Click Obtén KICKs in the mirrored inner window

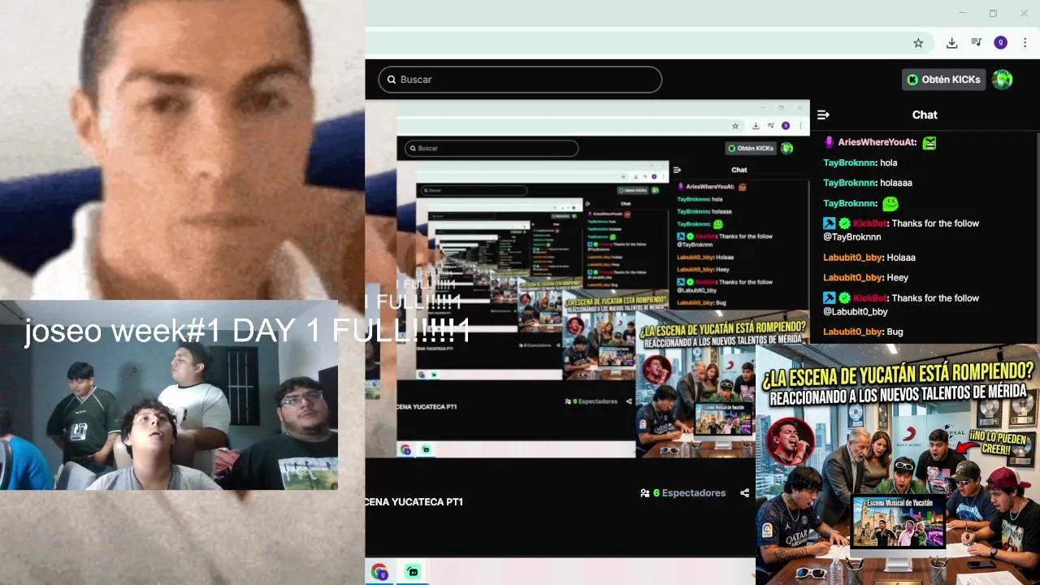click(x=751, y=149)
